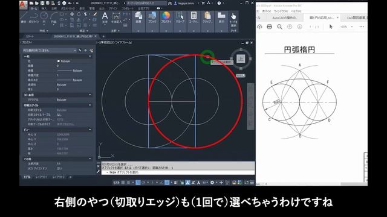Collapse the Plot style section
The width and height of the screenshot is (387, 217).
90,105
